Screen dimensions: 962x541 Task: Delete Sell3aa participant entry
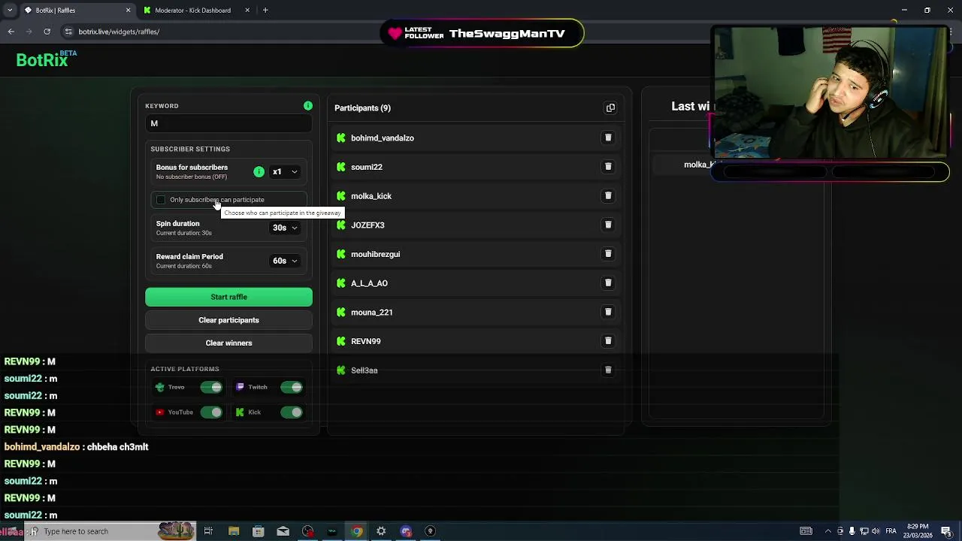(x=608, y=370)
